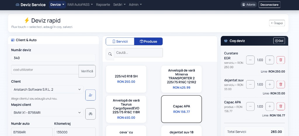Image resolution: width=299 pixels, height=136 pixels.
Task: Switch to the Produse tab
Action: point(148,42)
